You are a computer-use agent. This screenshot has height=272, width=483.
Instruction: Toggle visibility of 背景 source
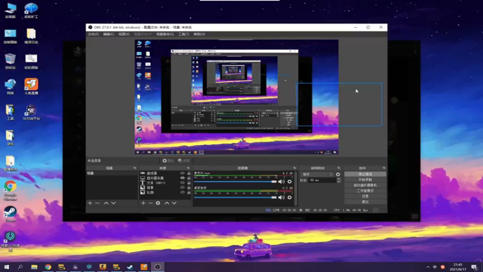(182, 187)
